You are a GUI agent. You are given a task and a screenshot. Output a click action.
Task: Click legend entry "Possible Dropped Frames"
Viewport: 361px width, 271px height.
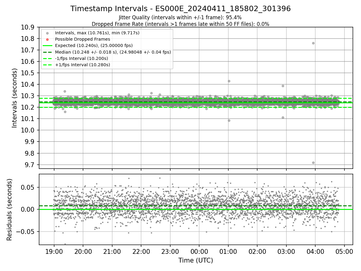tap(82, 39)
